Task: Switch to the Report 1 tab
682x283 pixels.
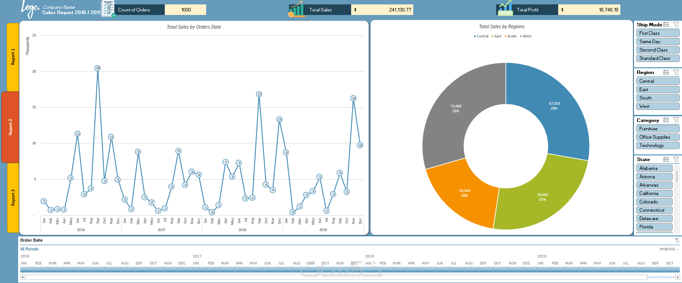Action: pyautogui.click(x=13, y=57)
